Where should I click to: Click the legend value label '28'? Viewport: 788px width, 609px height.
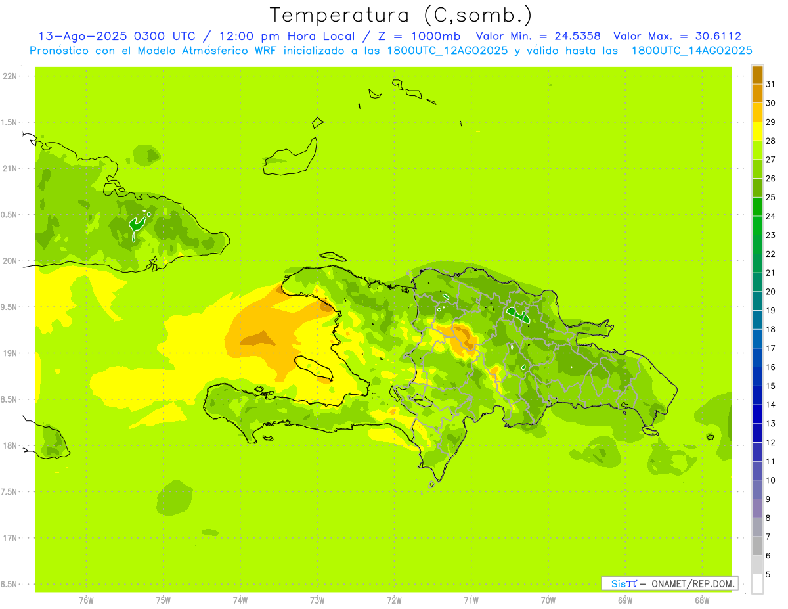(x=770, y=141)
